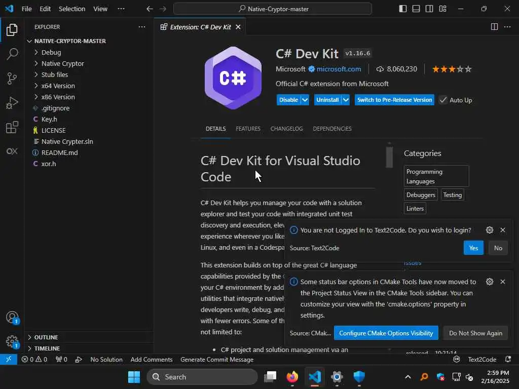Toggle Panel layout icon
The image size is (519, 389).
point(416,9)
